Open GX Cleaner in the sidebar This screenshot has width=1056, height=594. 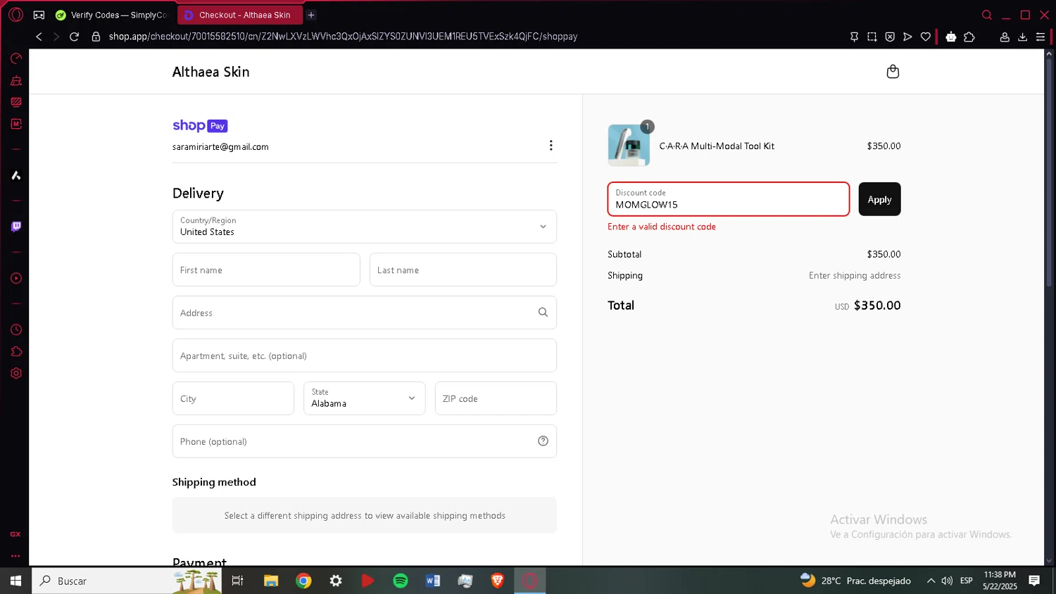(x=15, y=80)
